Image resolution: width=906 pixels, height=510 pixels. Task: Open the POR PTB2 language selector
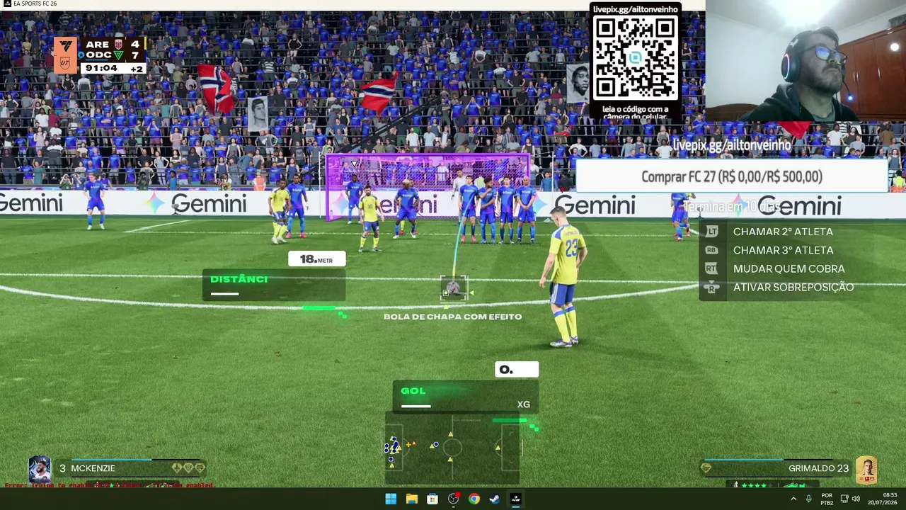(827, 499)
